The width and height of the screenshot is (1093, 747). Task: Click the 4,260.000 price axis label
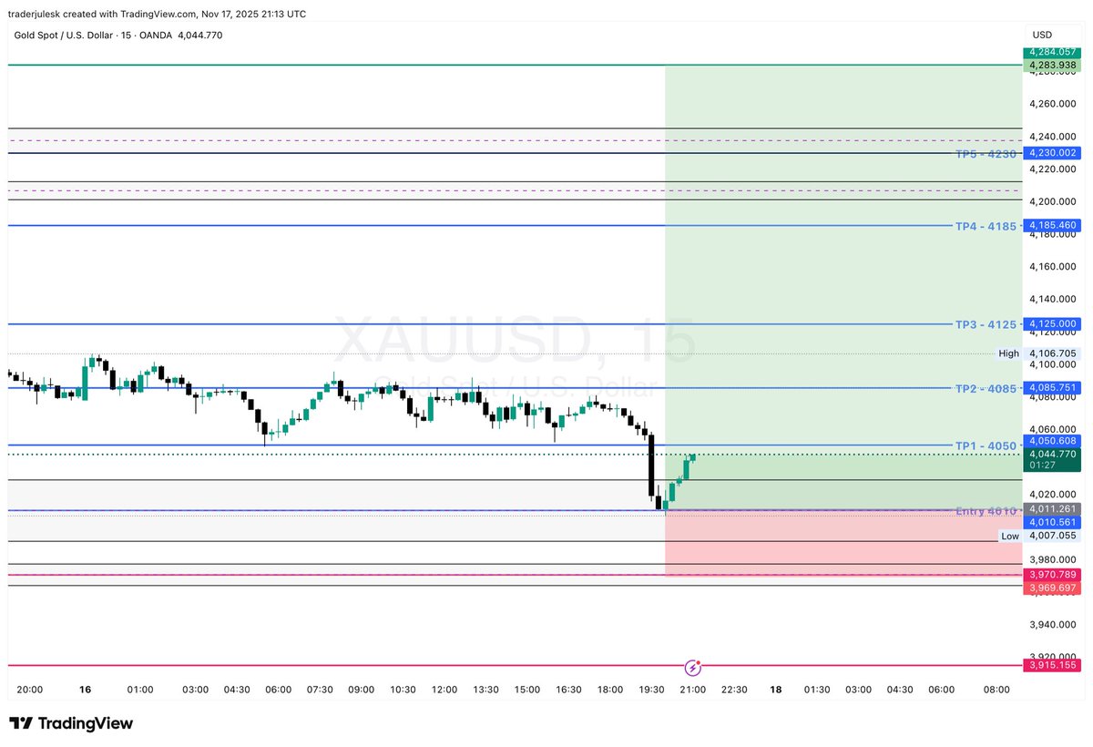(x=1053, y=104)
